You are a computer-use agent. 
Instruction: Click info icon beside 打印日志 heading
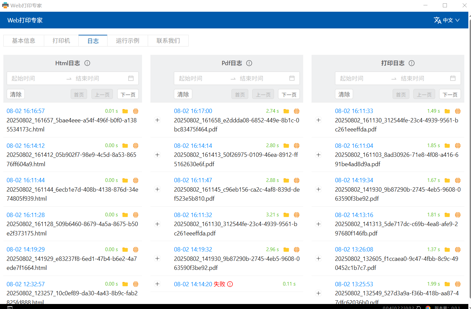coord(412,63)
